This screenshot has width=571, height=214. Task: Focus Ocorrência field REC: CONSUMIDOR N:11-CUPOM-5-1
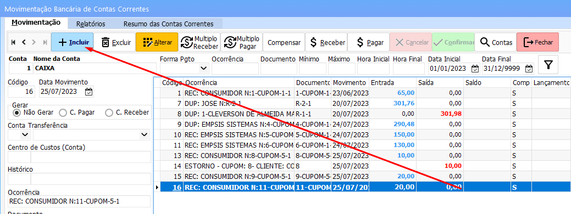click(x=79, y=201)
